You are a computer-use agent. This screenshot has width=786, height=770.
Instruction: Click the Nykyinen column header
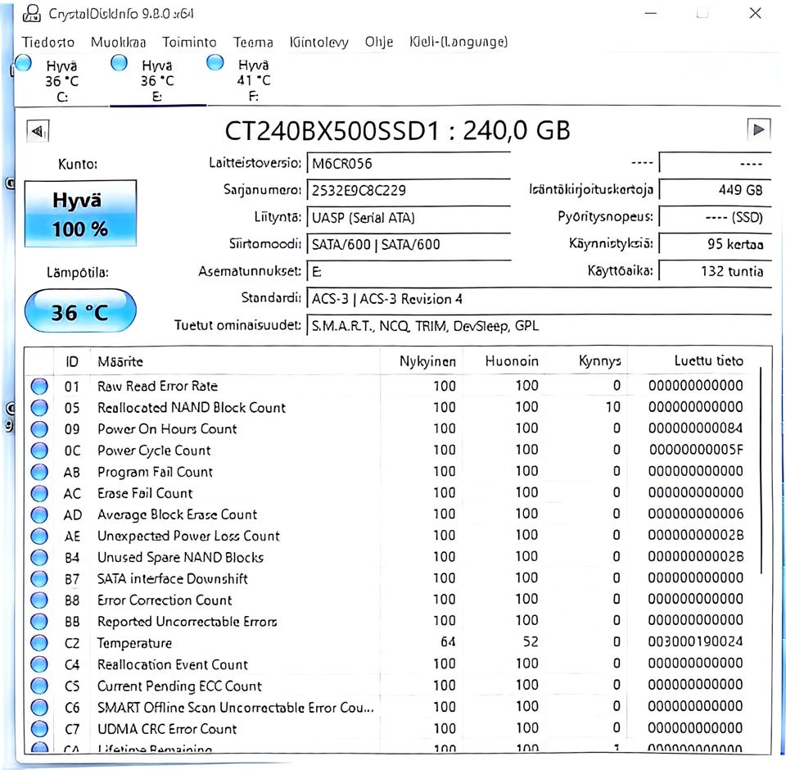pyautogui.click(x=421, y=361)
